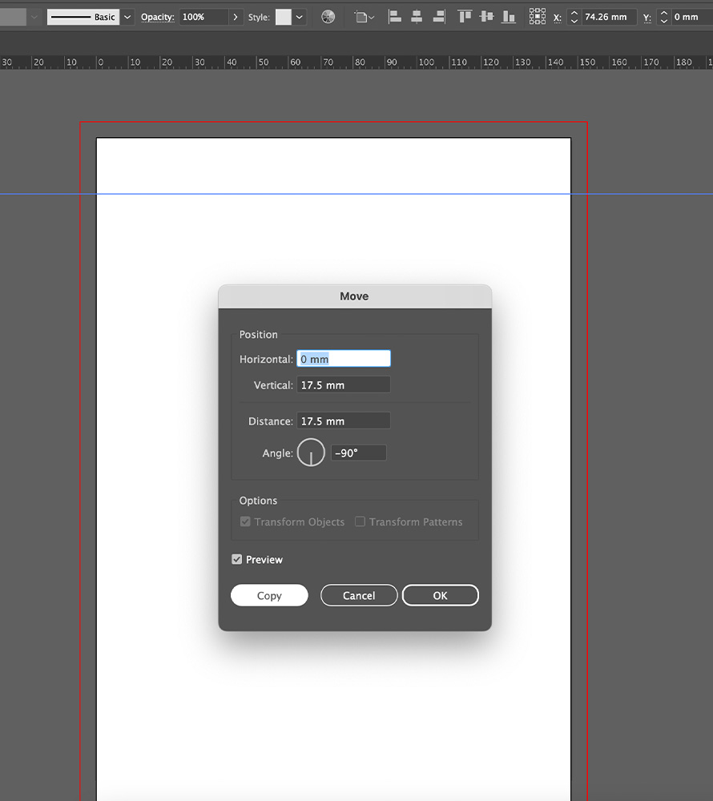
Task: Align objects to vertical bottom
Action: point(509,17)
